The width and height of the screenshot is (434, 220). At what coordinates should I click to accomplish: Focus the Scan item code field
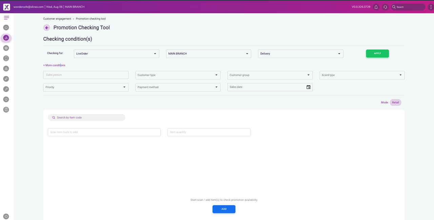[104, 132]
